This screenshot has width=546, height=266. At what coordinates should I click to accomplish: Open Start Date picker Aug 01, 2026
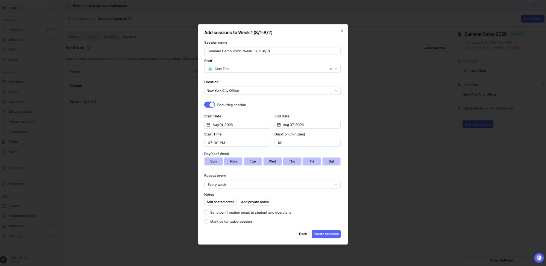pos(237,125)
